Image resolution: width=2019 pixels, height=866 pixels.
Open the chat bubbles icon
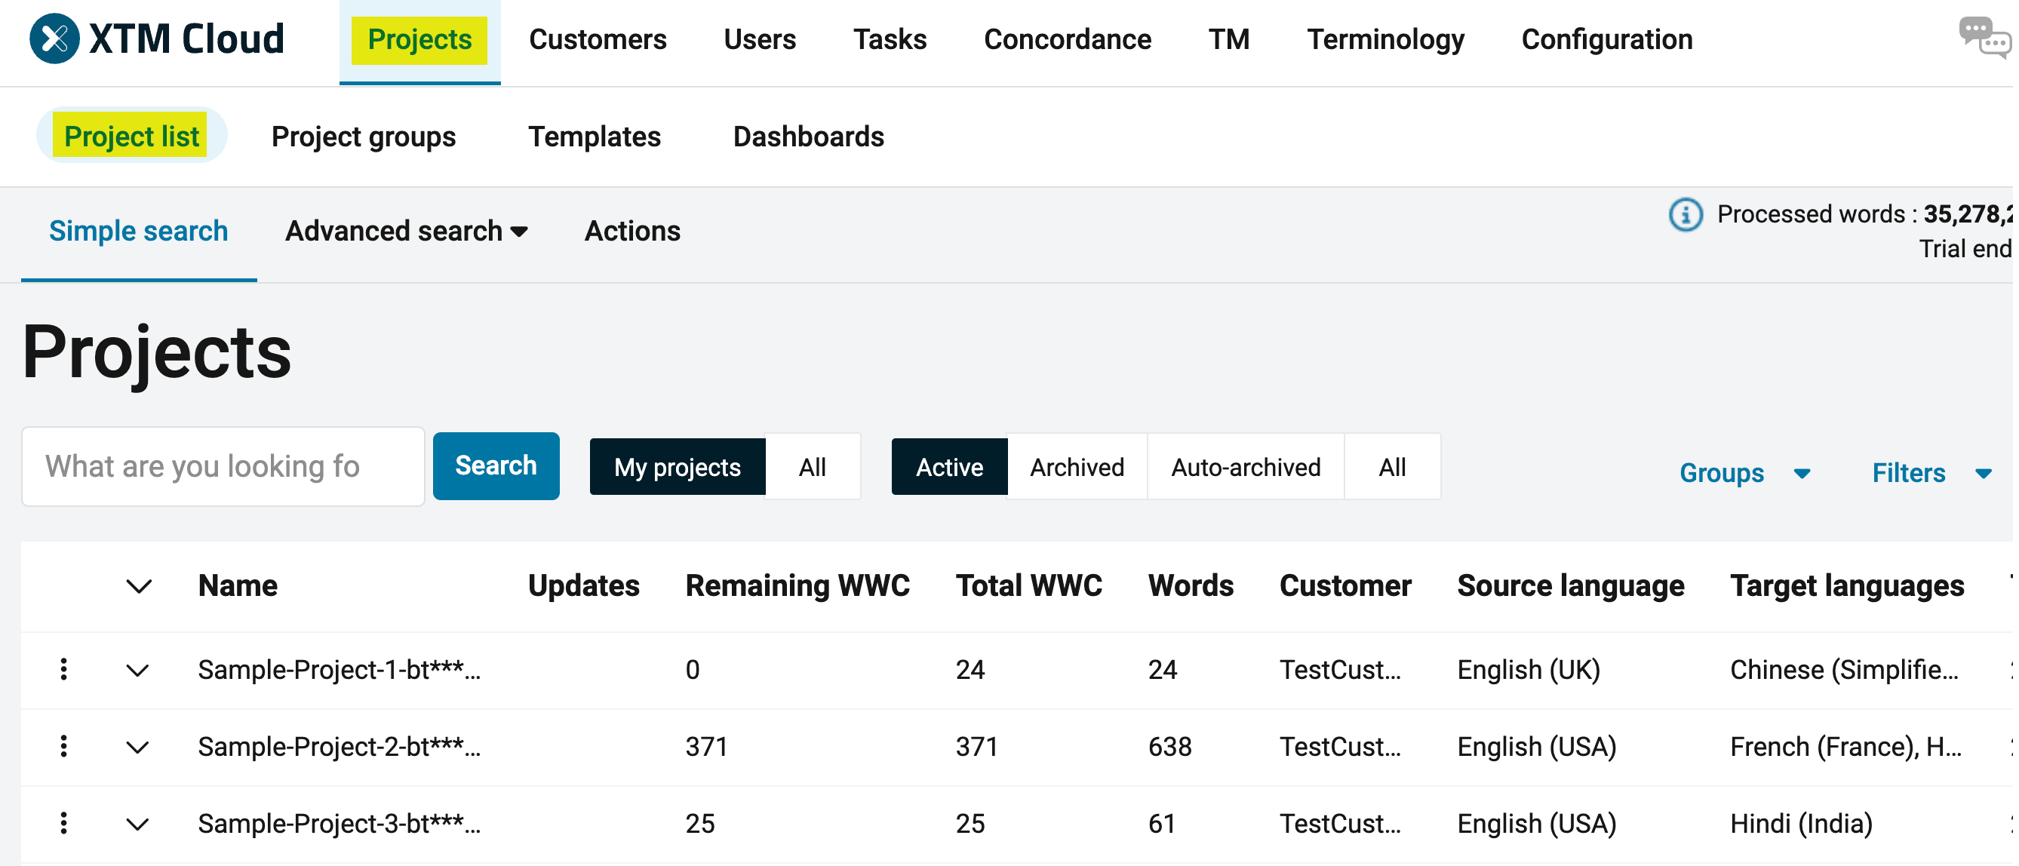[x=1983, y=36]
